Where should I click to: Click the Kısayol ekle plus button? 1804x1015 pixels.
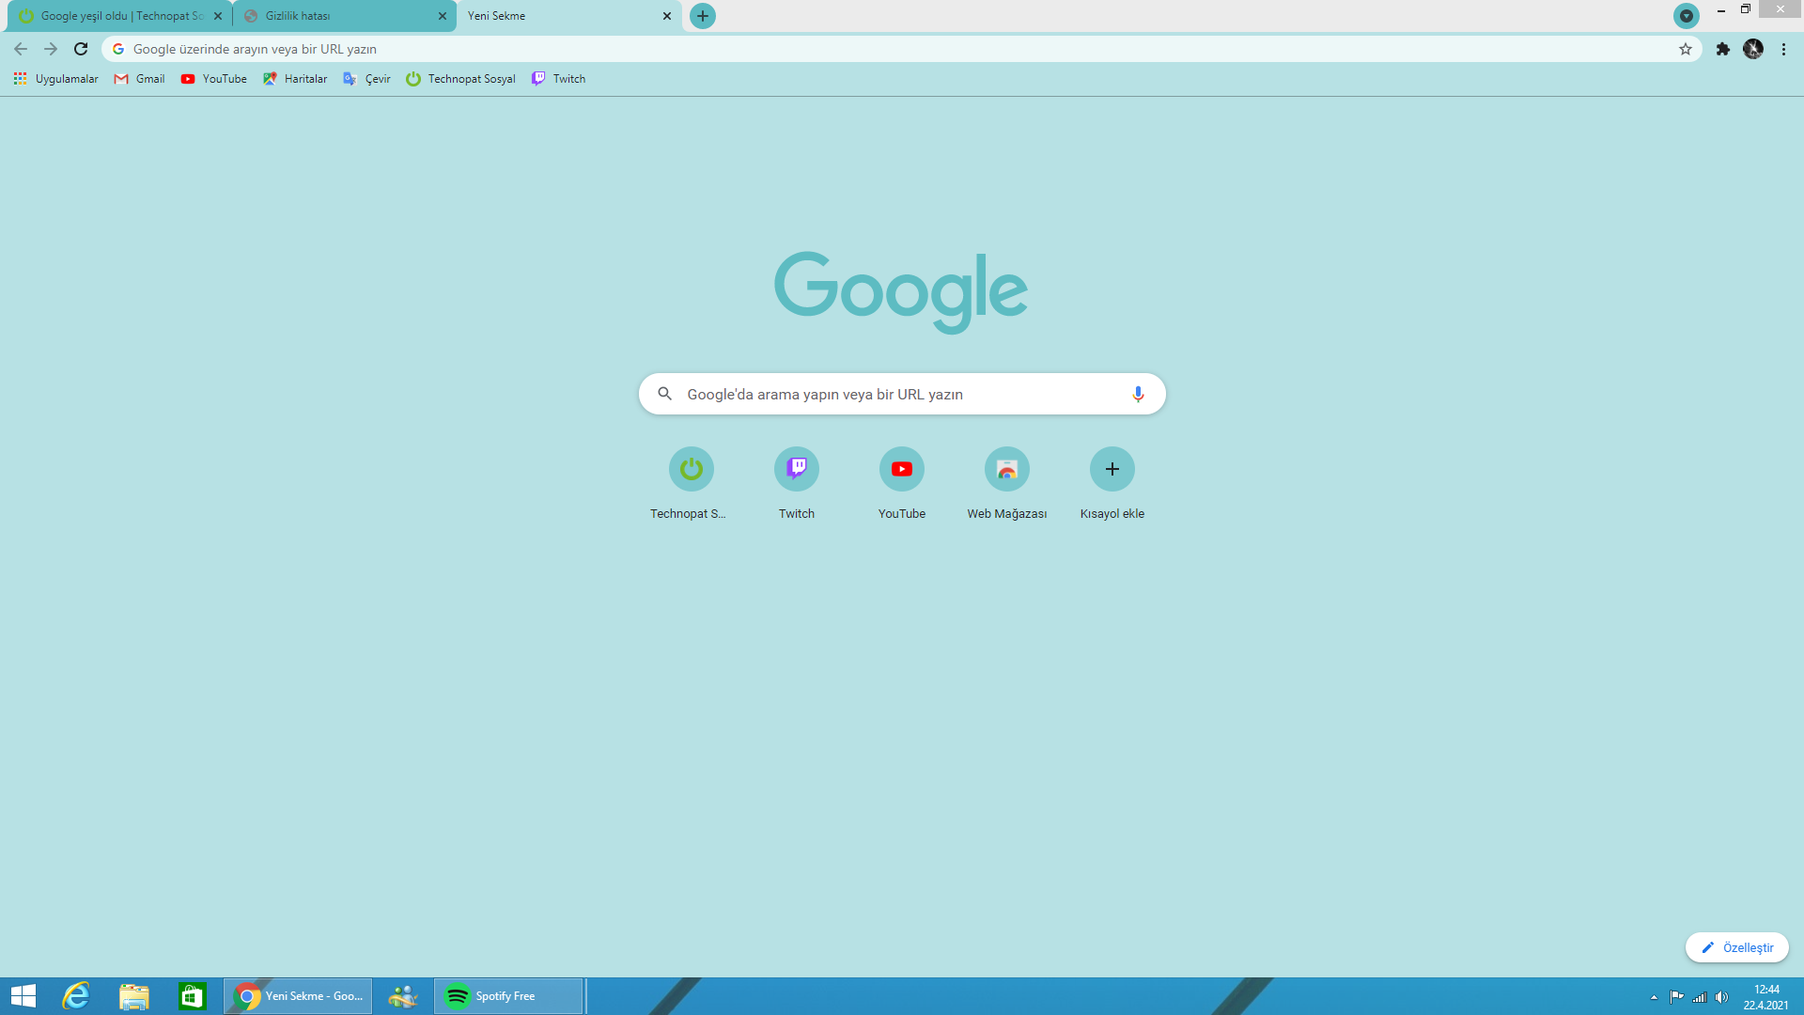(x=1112, y=469)
